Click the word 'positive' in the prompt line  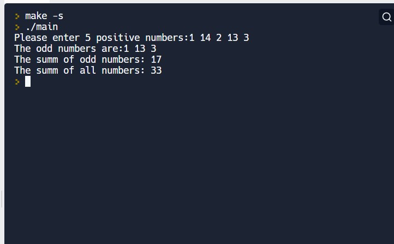click(118, 38)
